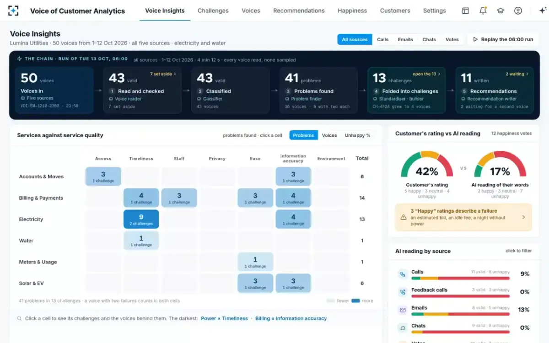Click the Chats bubble icon
The height and width of the screenshot is (343, 549).
pos(403,328)
